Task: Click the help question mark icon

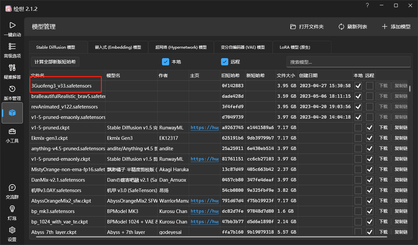Action: coord(367,5)
